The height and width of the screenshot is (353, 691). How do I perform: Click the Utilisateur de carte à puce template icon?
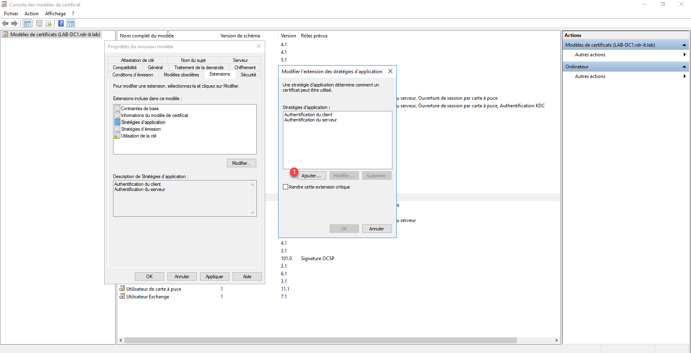122,289
